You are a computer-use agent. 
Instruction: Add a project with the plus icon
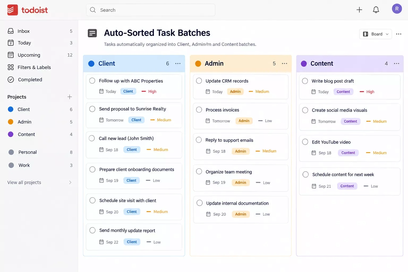click(70, 97)
